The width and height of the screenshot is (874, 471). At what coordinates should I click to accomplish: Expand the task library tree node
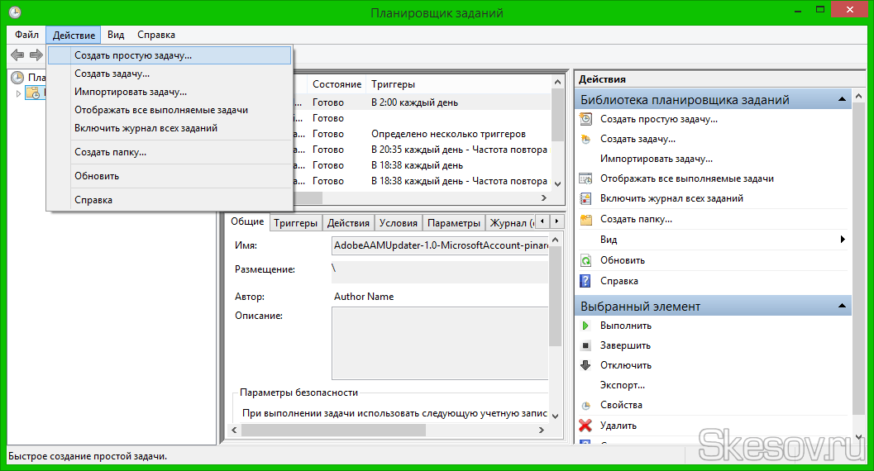[18, 93]
